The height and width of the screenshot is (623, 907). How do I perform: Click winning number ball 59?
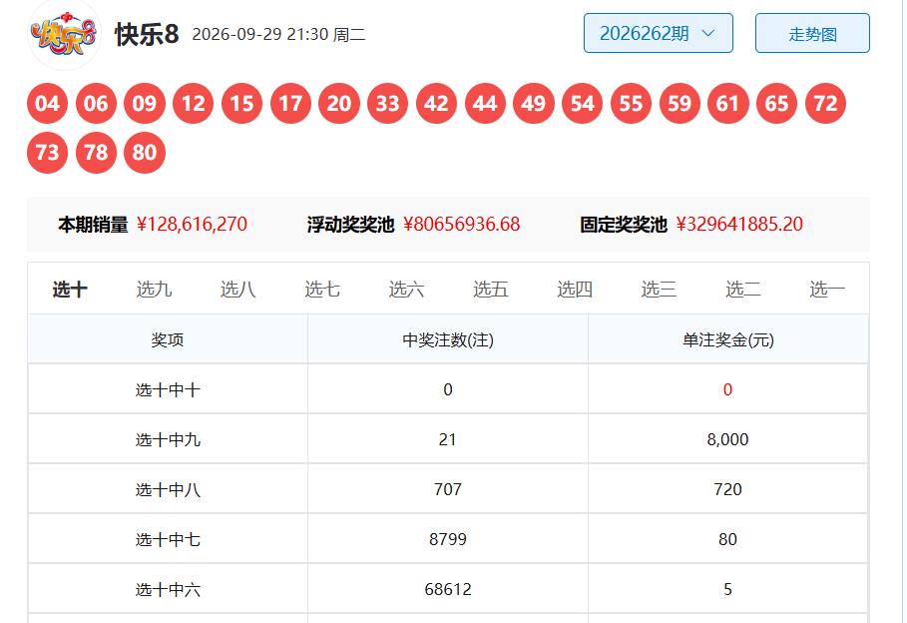680,104
